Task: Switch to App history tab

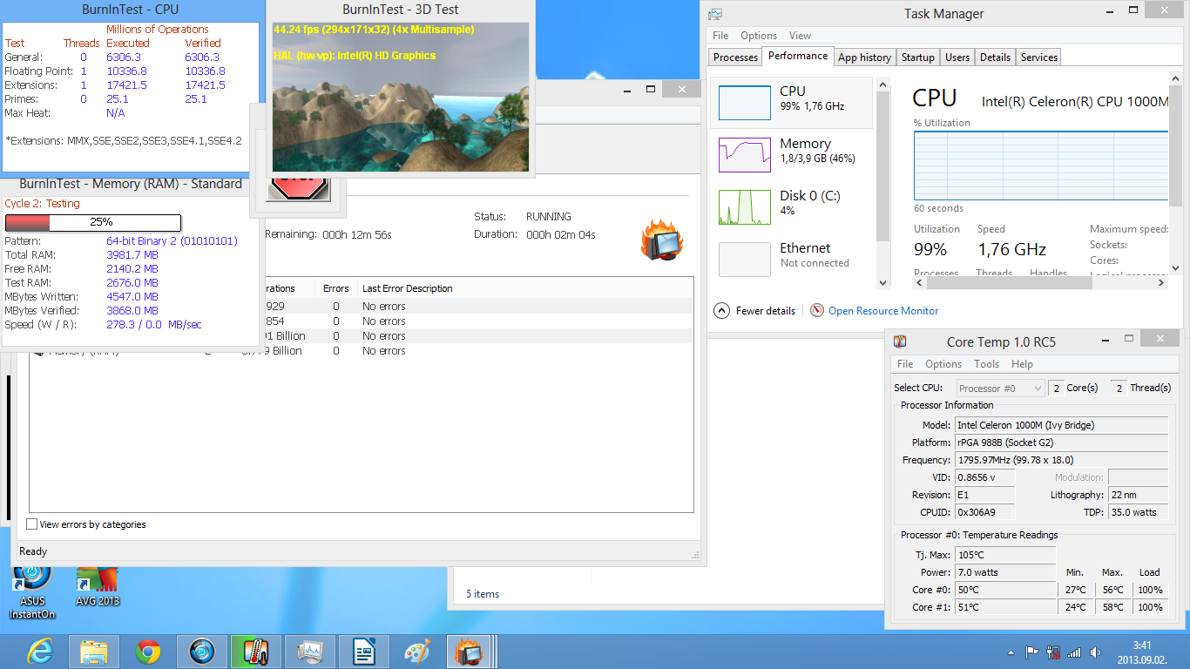Action: pos(864,57)
